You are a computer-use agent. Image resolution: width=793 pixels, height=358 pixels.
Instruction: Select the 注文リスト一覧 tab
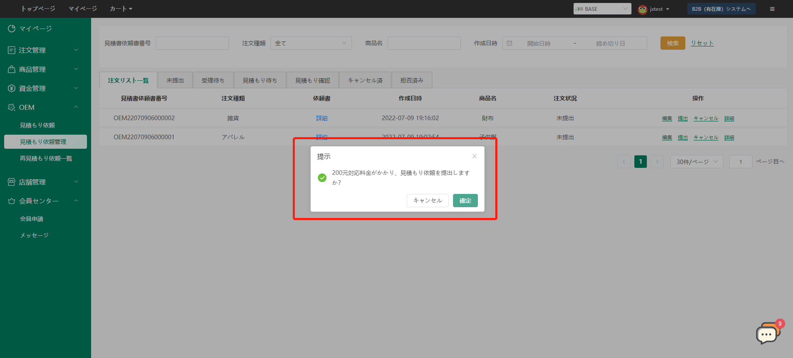tap(128, 80)
